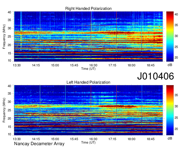
Task: Click the 30 MHz frequency tick on Left Handed plot
Action: (x=9, y=102)
